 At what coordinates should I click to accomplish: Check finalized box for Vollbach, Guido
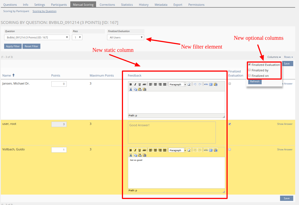(x=230, y=150)
